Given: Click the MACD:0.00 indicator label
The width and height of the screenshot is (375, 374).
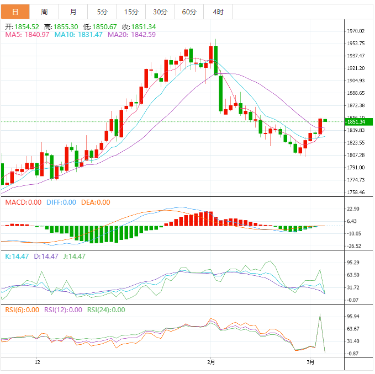Looking at the screenshot, I should click(23, 202).
